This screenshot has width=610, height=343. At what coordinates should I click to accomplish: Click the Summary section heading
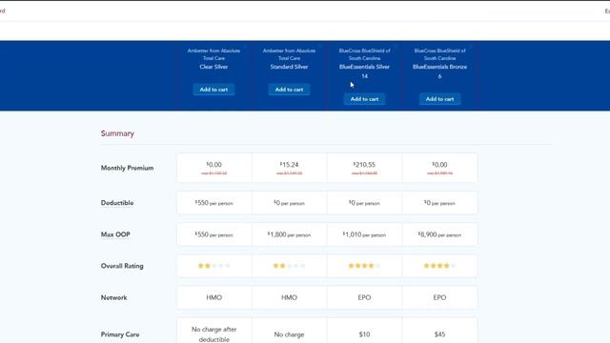pyautogui.click(x=117, y=133)
